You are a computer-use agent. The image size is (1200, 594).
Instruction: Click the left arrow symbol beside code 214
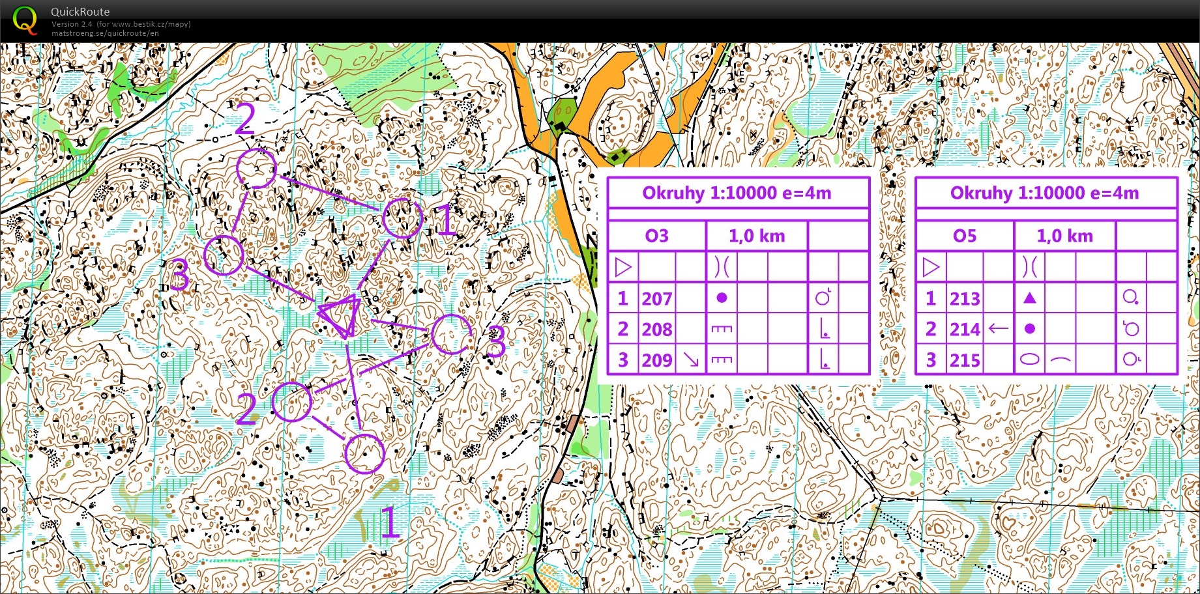coord(998,329)
